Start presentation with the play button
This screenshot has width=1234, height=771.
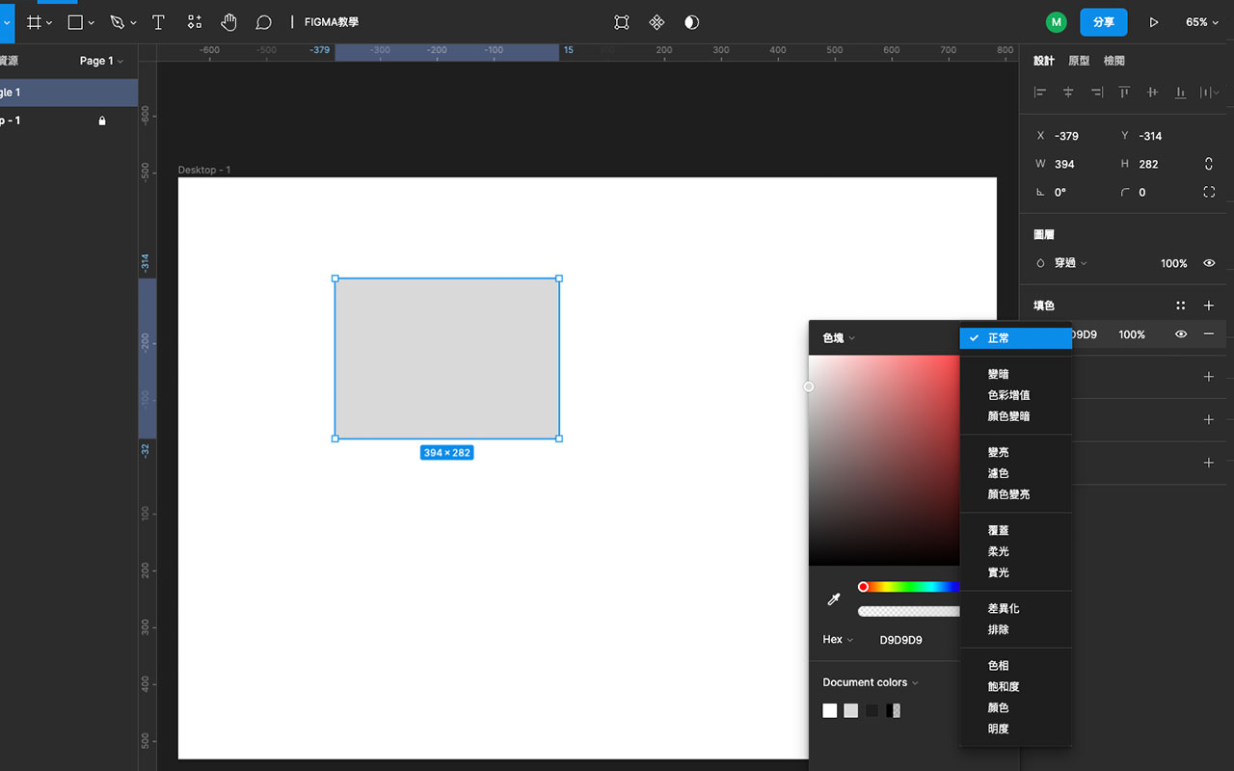pos(1154,21)
